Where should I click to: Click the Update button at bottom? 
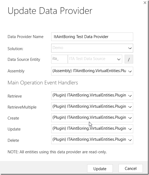click(x=100, y=169)
